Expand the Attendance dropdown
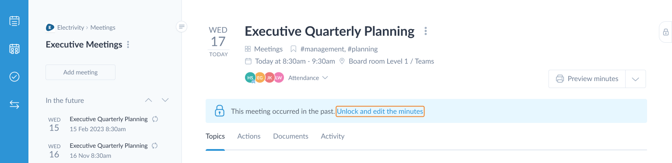The image size is (672, 163). (308, 78)
